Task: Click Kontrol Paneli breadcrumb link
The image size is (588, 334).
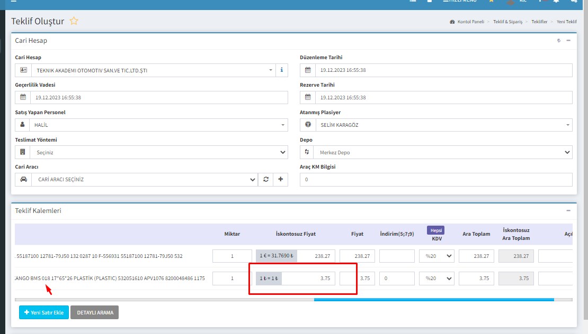Action: point(470,22)
